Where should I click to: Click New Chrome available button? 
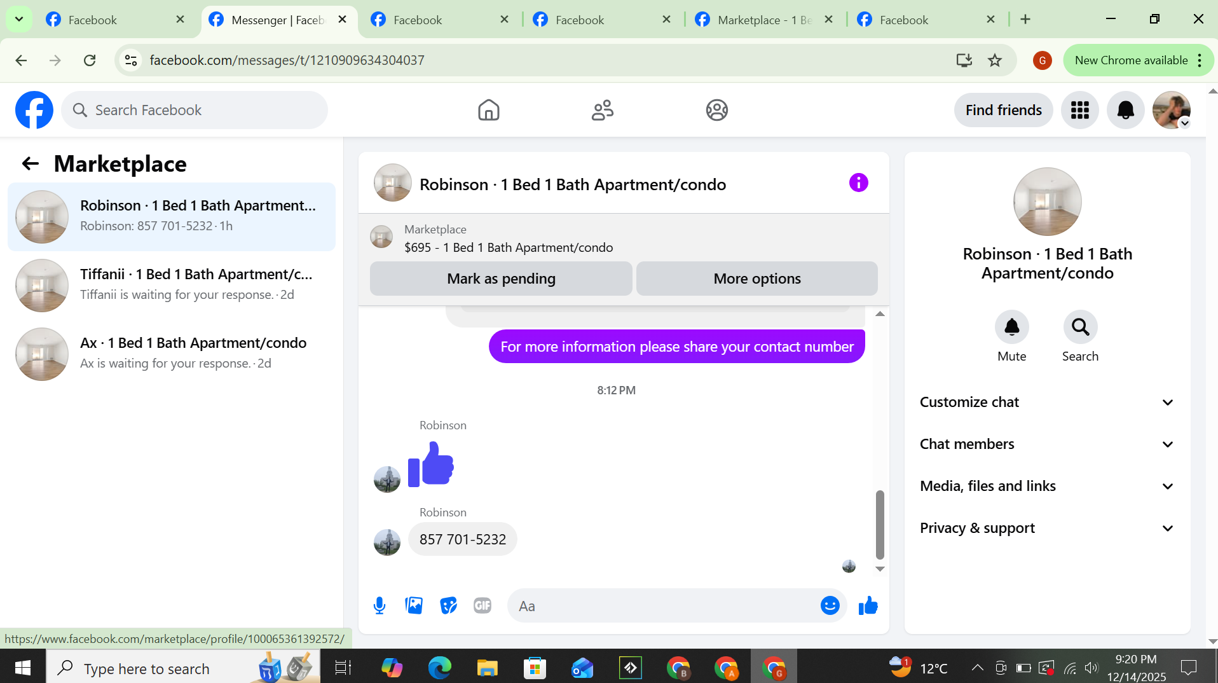(x=1131, y=60)
